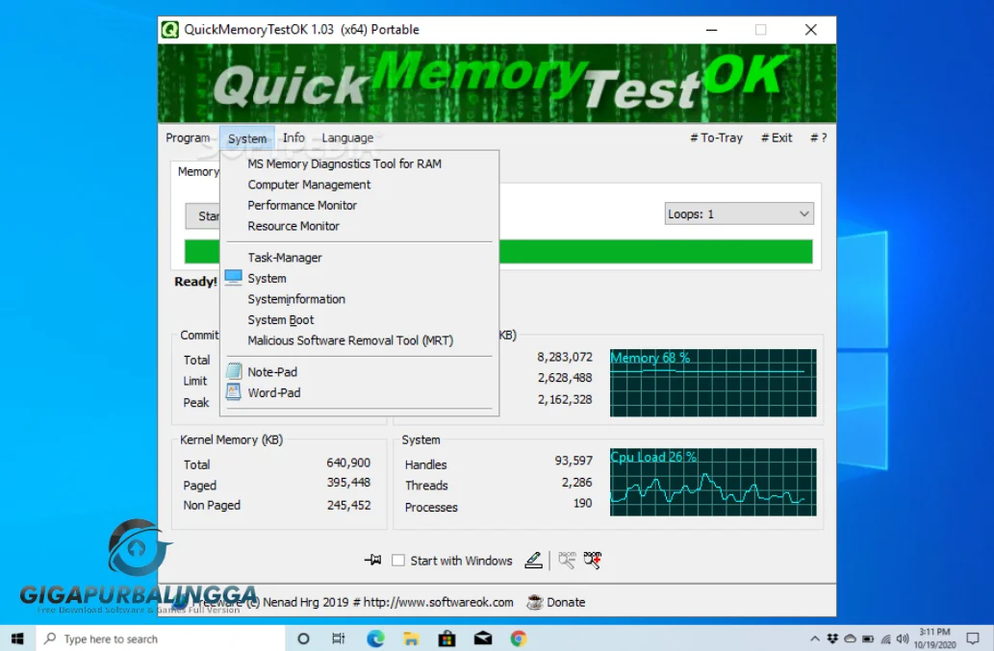Screen dimensions: 994x651
Task: Click the Type here to search box
Action: 160,638
